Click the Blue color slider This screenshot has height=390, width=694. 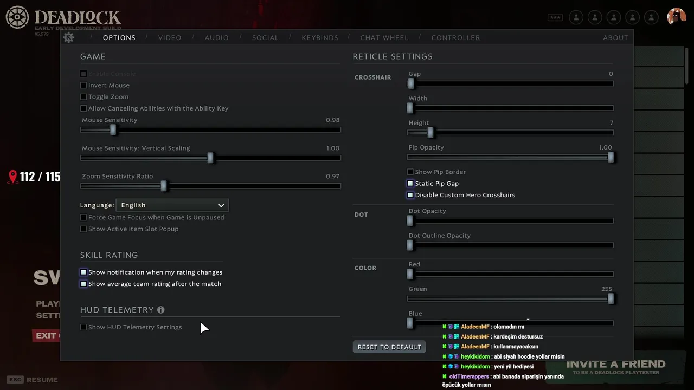(x=510, y=323)
